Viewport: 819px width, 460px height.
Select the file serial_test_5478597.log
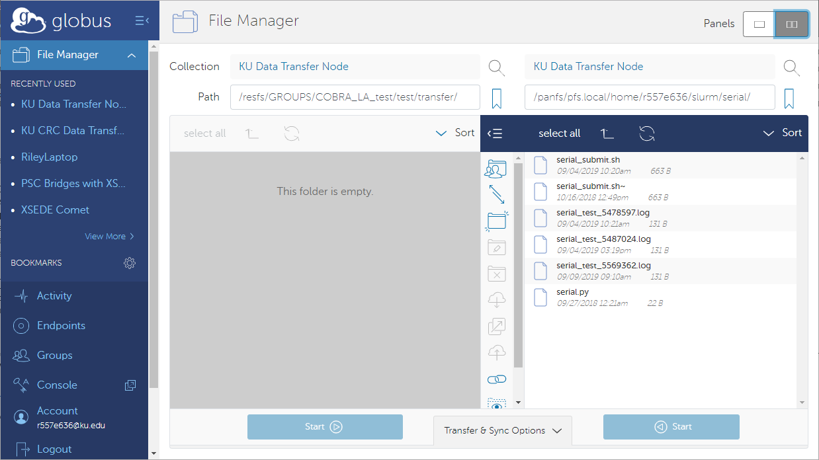coord(662,218)
